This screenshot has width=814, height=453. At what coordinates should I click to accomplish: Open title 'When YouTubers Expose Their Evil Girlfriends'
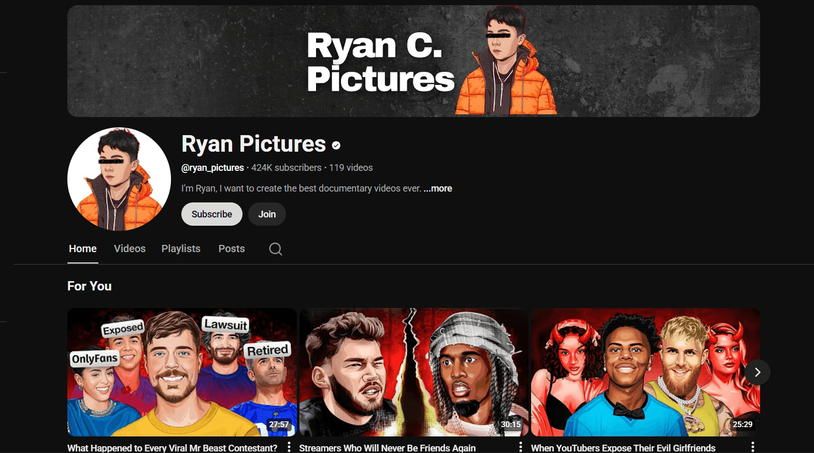(623, 448)
